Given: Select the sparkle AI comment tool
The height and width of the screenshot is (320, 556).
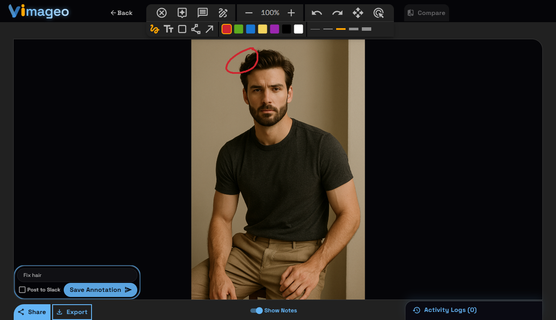Looking at the screenshot, I should [x=182, y=13].
